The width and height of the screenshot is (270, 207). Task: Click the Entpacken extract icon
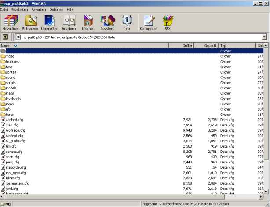click(x=30, y=22)
